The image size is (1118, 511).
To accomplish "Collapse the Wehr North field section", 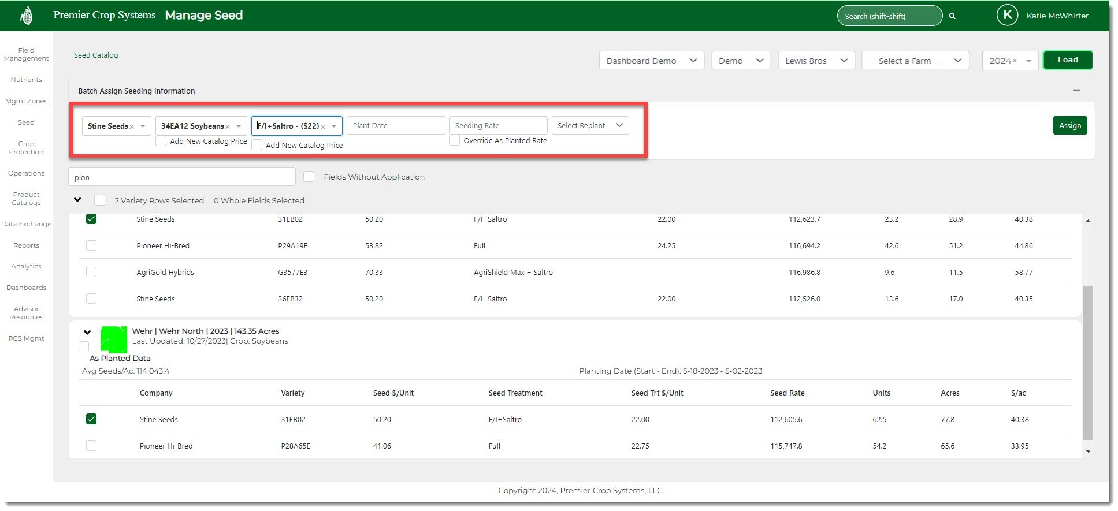I will pos(87,332).
